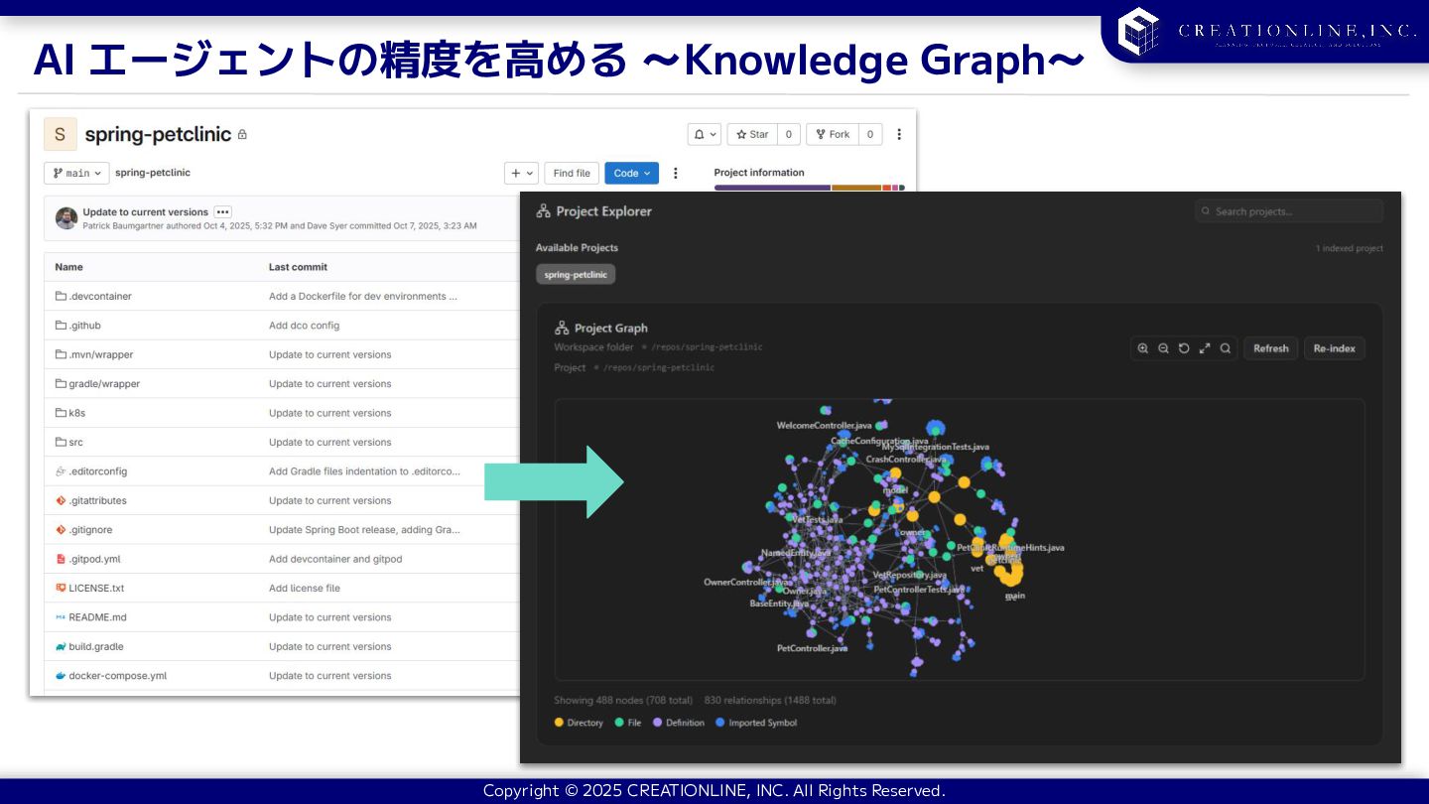The width and height of the screenshot is (1429, 804).
Task: Click the Project information languages bar
Action: 809,187
